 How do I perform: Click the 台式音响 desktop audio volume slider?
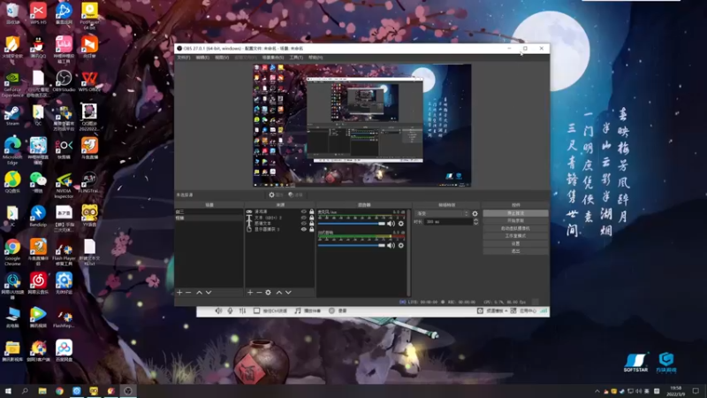[352, 246]
